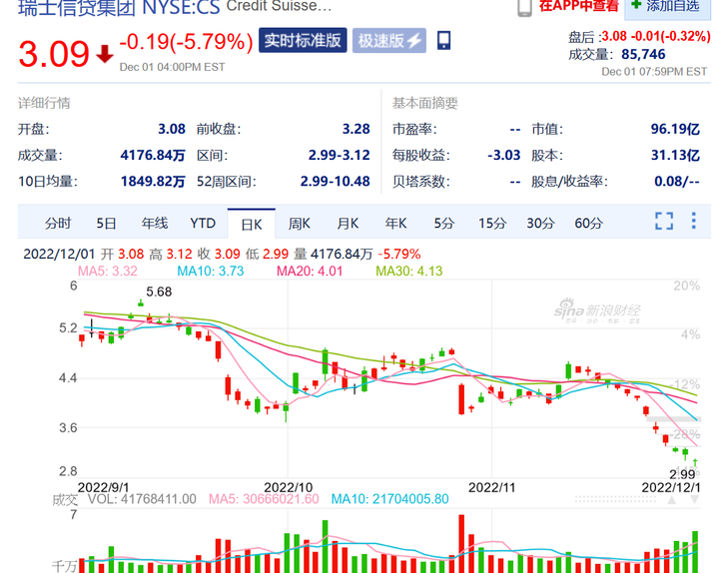Select the 15分 chart tab
Screen dimensions: 719x573
click(x=492, y=224)
